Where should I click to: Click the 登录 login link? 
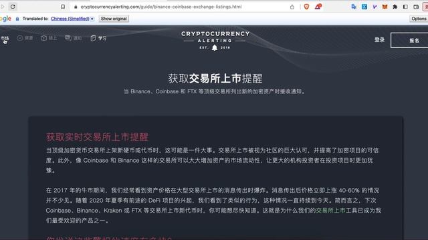click(379, 40)
